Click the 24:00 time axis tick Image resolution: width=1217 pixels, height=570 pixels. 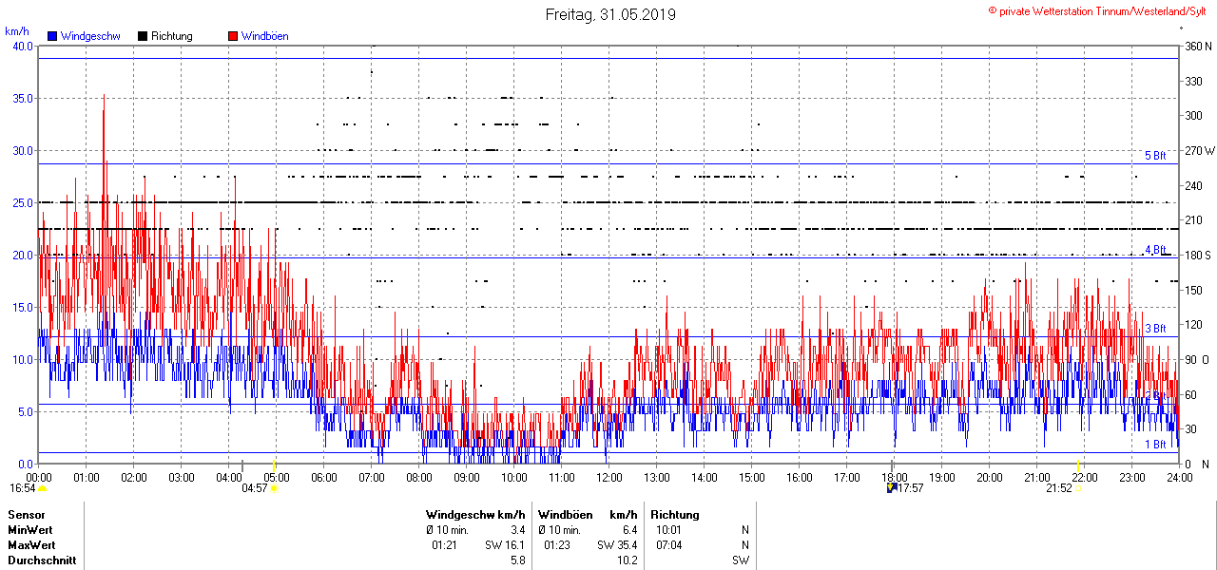click(x=1179, y=477)
